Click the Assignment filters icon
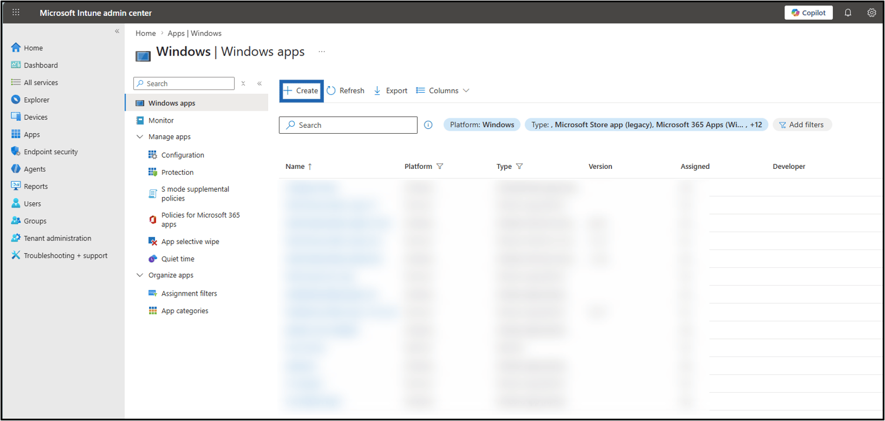 click(x=153, y=293)
